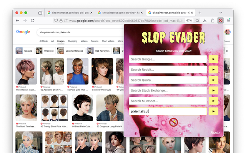This screenshot has height=153, width=246.
Task: Open The Most Timeless image result
Action: coord(27,108)
